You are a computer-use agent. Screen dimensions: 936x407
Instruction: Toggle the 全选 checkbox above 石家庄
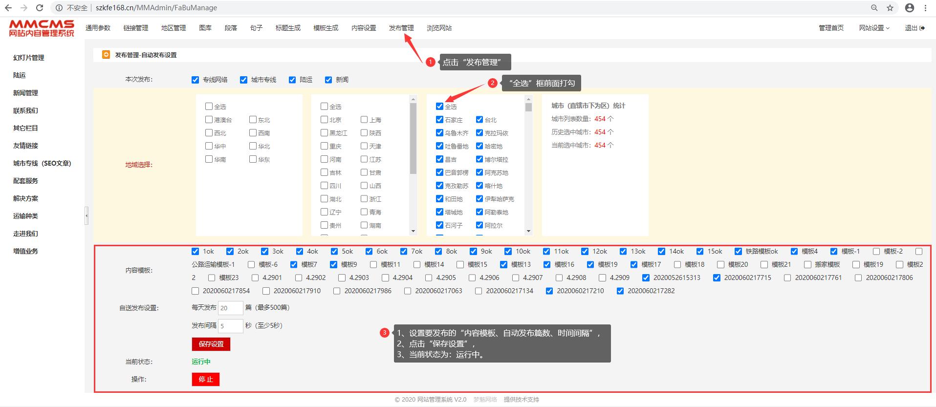point(440,106)
